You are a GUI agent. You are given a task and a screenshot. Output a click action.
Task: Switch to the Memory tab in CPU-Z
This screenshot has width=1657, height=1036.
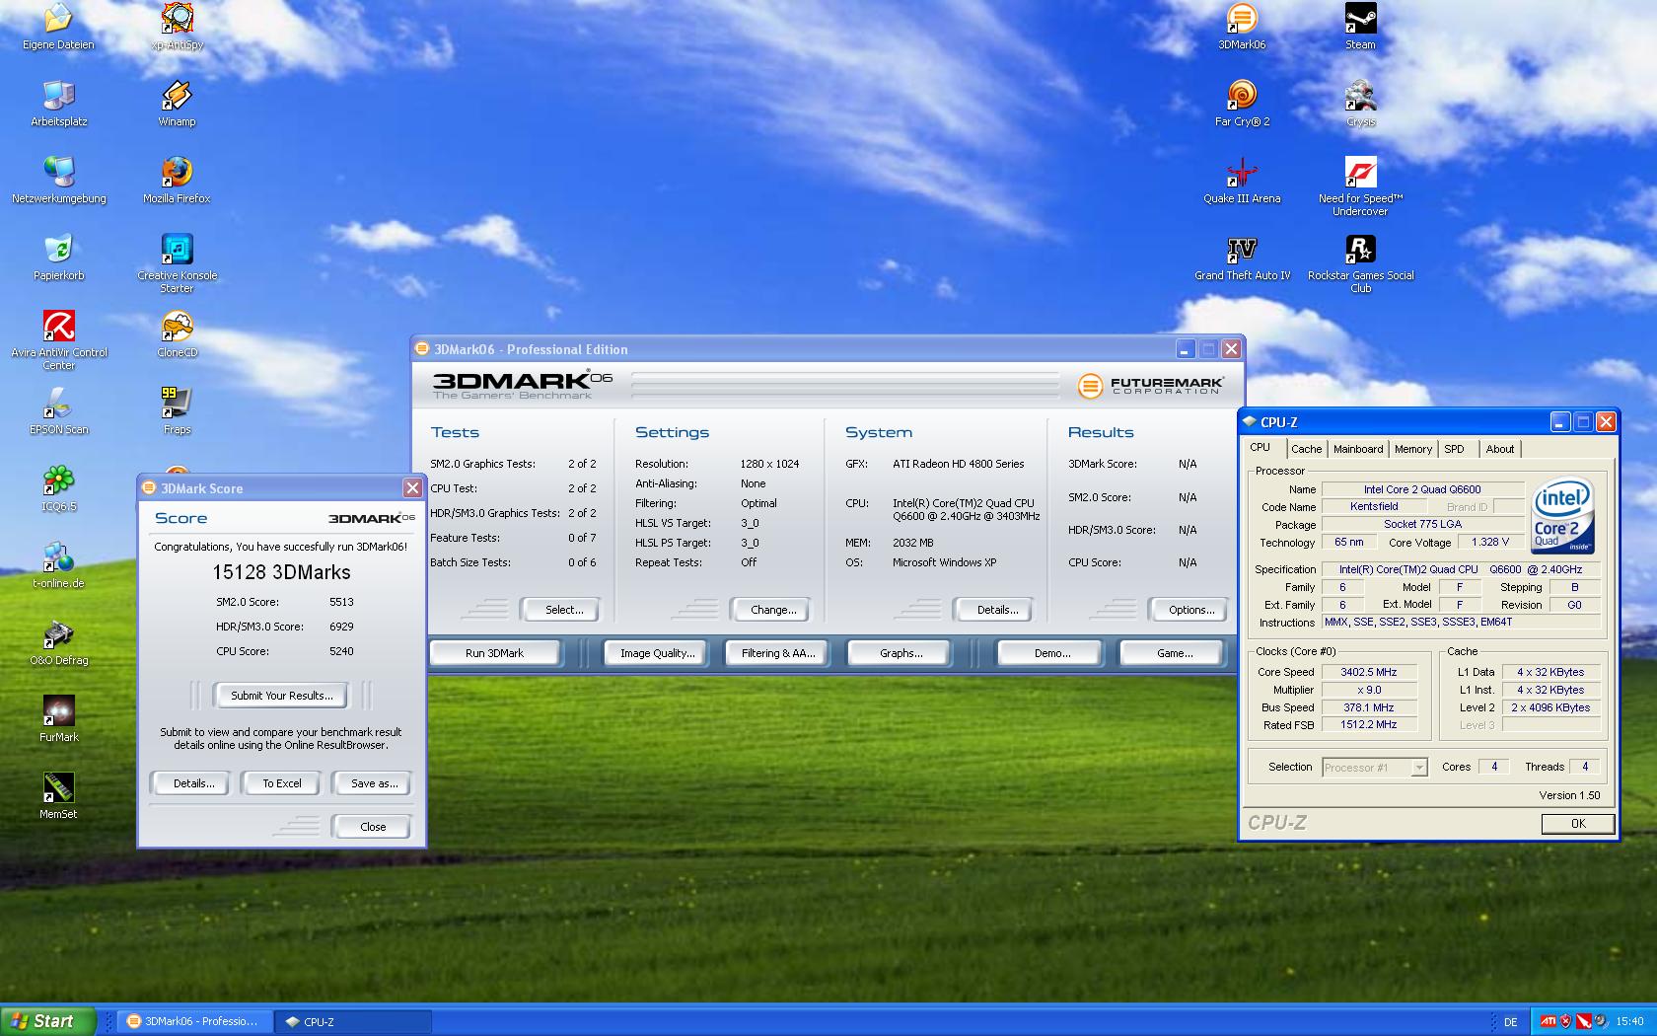click(1412, 449)
